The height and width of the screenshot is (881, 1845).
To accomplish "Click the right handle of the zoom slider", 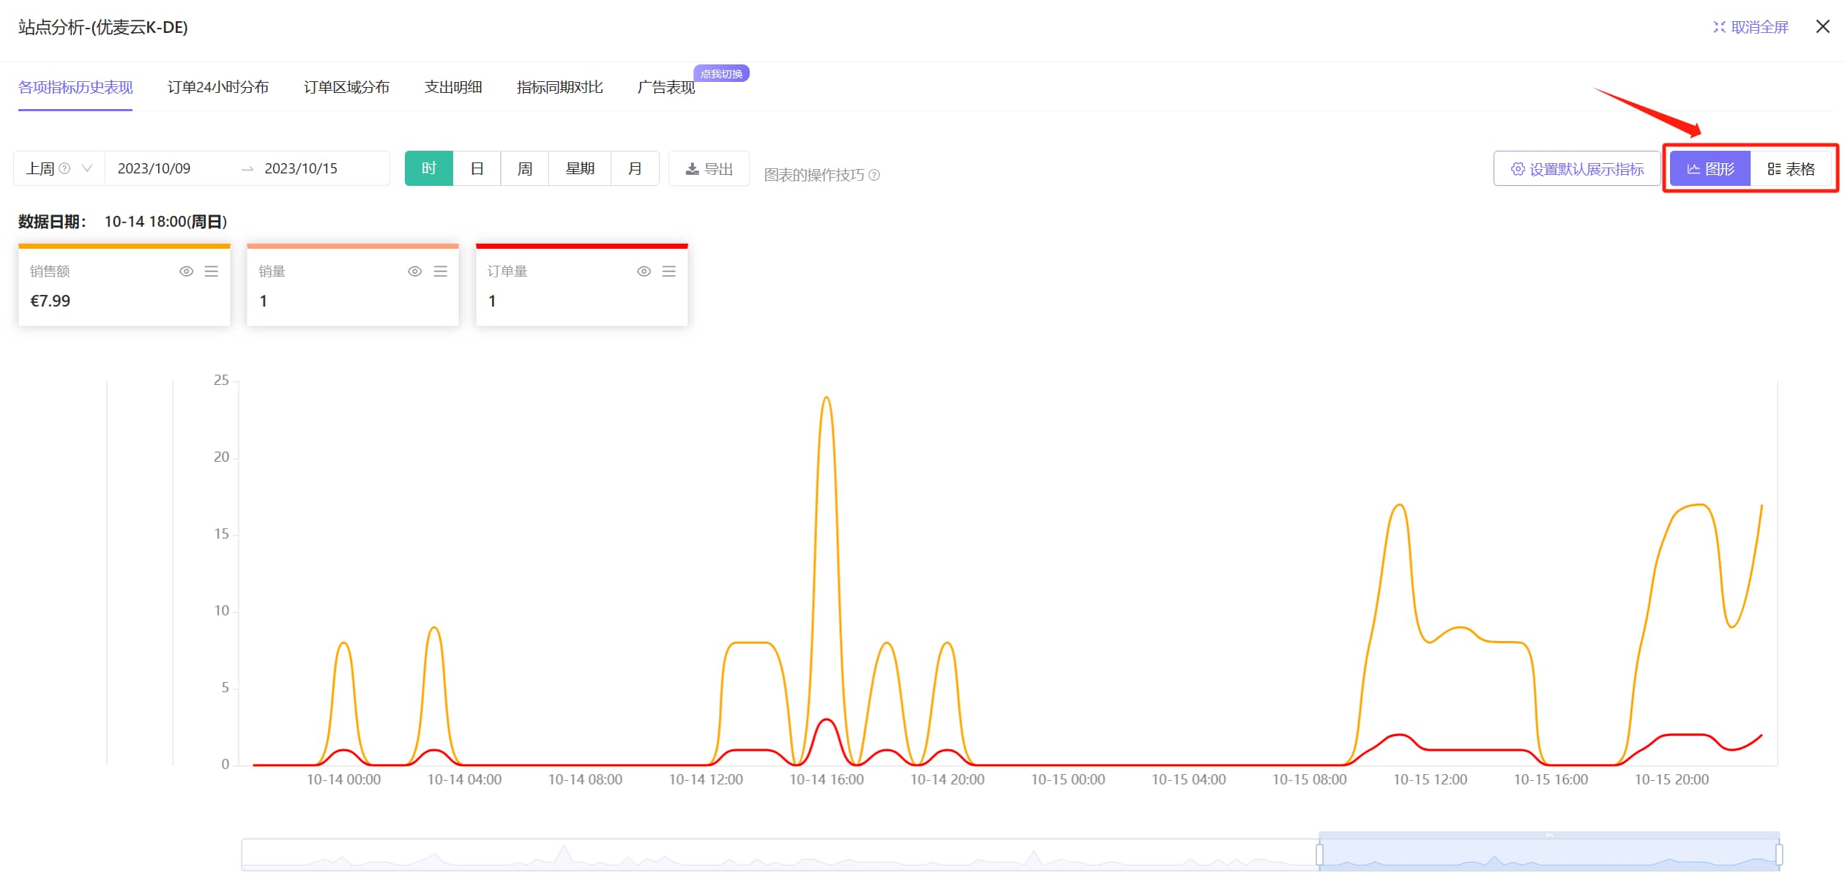I will tap(1779, 855).
